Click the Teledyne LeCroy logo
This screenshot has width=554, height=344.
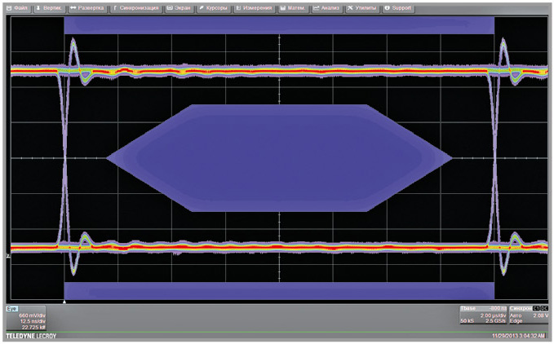click(30, 337)
